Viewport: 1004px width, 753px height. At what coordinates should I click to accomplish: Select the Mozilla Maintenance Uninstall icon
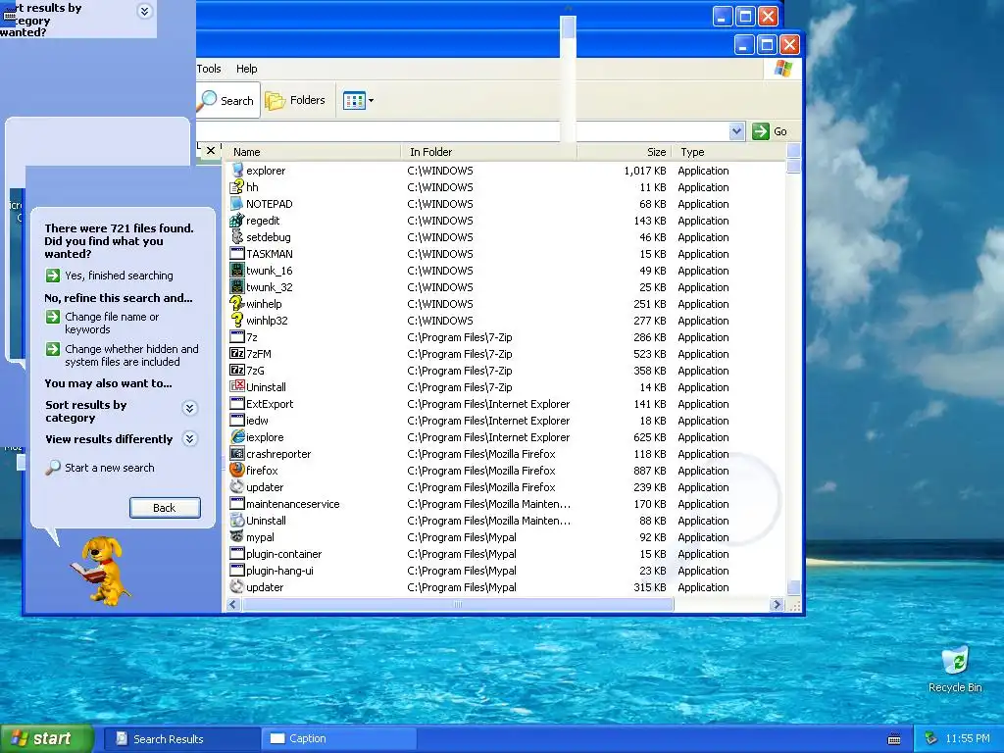[x=237, y=520]
